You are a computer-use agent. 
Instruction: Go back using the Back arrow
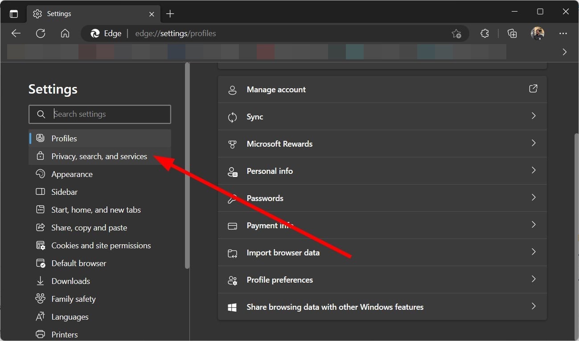click(16, 33)
